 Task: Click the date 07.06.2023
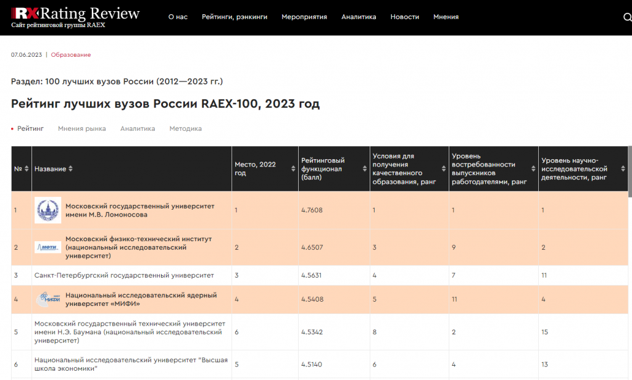(x=26, y=55)
